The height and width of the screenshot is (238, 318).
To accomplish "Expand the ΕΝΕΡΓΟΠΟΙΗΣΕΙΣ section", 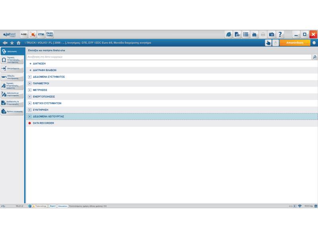I will pos(29,97).
